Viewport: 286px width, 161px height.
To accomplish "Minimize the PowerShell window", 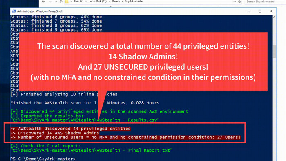I will point(249,11).
